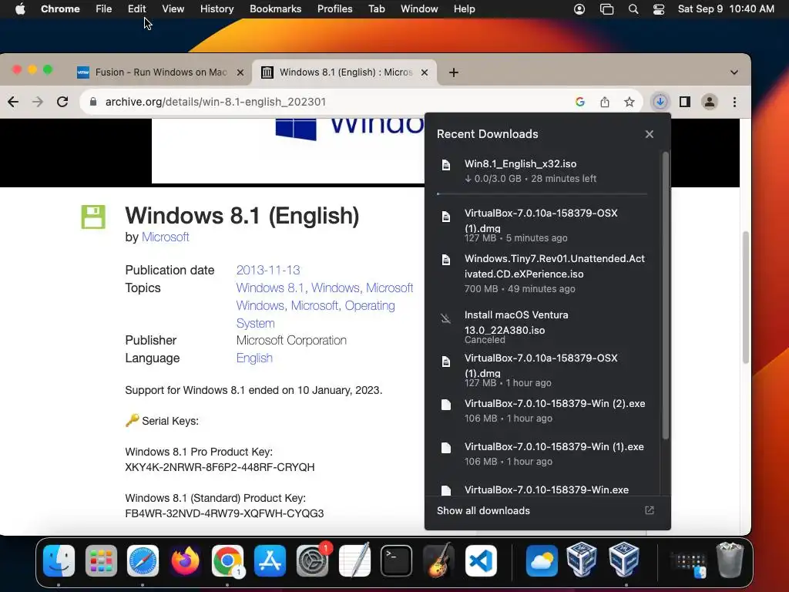Image resolution: width=789 pixels, height=592 pixels.
Task: Click the archive.org address bar URL
Action: [x=216, y=102]
